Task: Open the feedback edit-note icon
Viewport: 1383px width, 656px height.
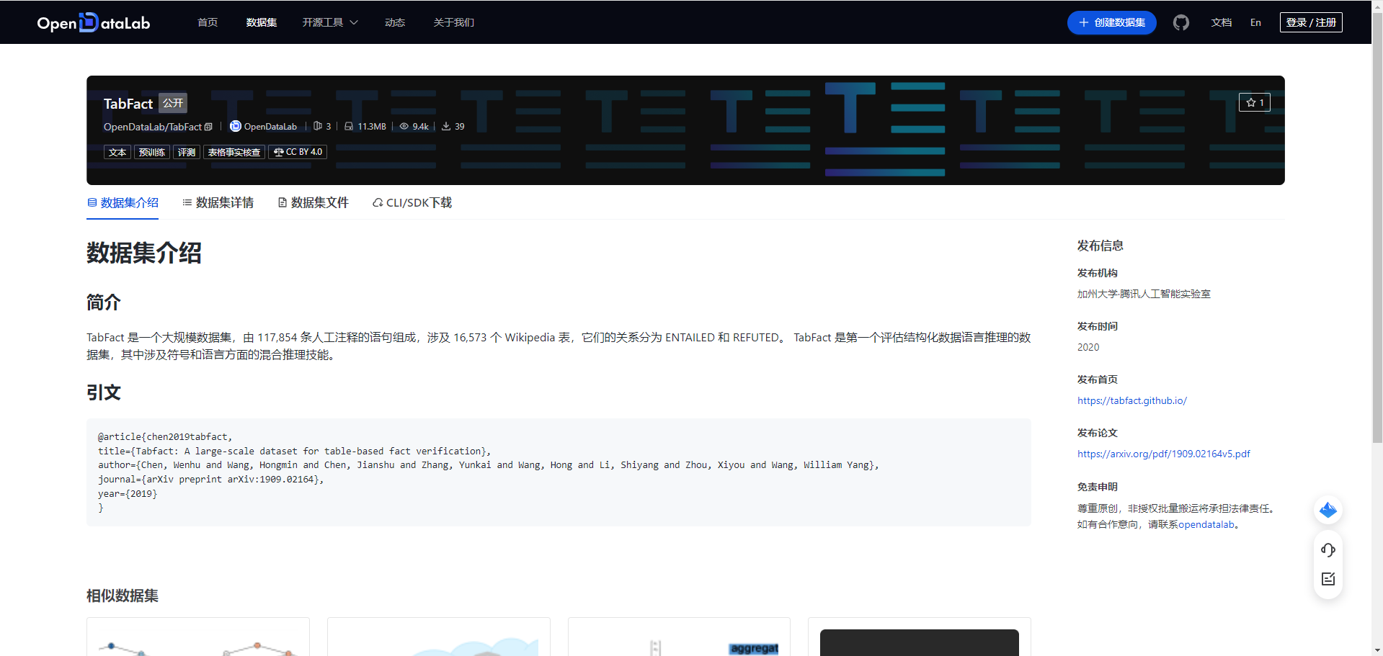Action: (1328, 579)
